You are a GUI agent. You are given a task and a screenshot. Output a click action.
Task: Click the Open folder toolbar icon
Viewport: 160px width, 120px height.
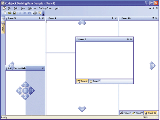10,13
